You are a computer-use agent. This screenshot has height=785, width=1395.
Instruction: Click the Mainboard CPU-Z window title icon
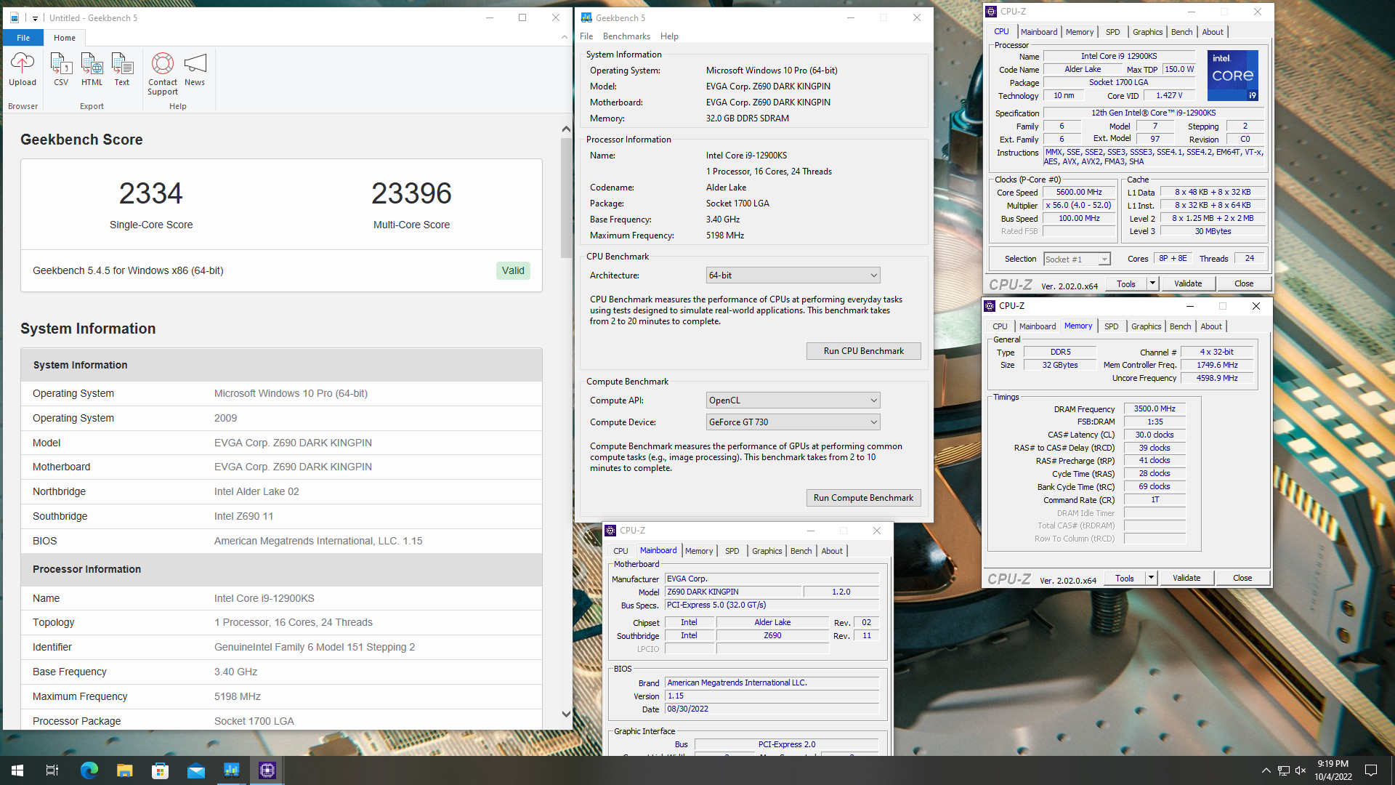click(611, 531)
